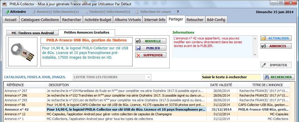Click Informations box scrollbar up arrow
Image resolution: width=299 pixels, height=122 pixels.
(x=255, y=38)
